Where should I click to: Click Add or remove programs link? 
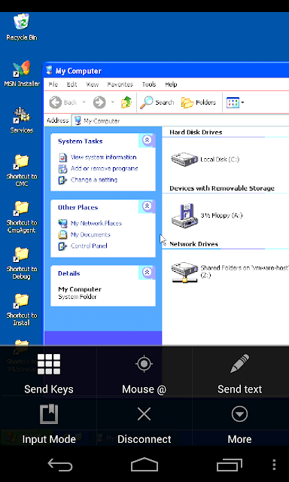coord(104,169)
